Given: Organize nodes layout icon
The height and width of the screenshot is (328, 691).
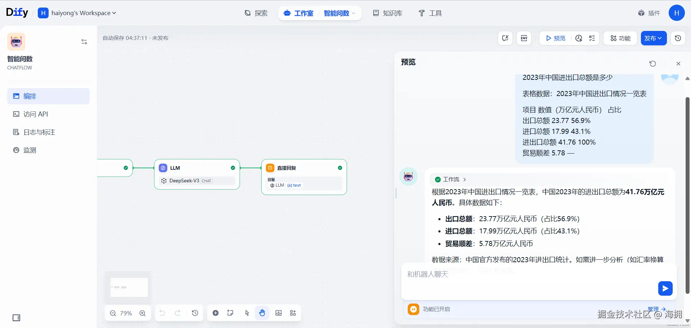Looking at the screenshot, I should [x=293, y=313].
